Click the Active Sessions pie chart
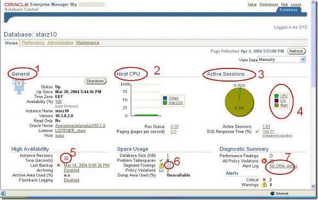The image size is (318, 200). tap(239, 102)
